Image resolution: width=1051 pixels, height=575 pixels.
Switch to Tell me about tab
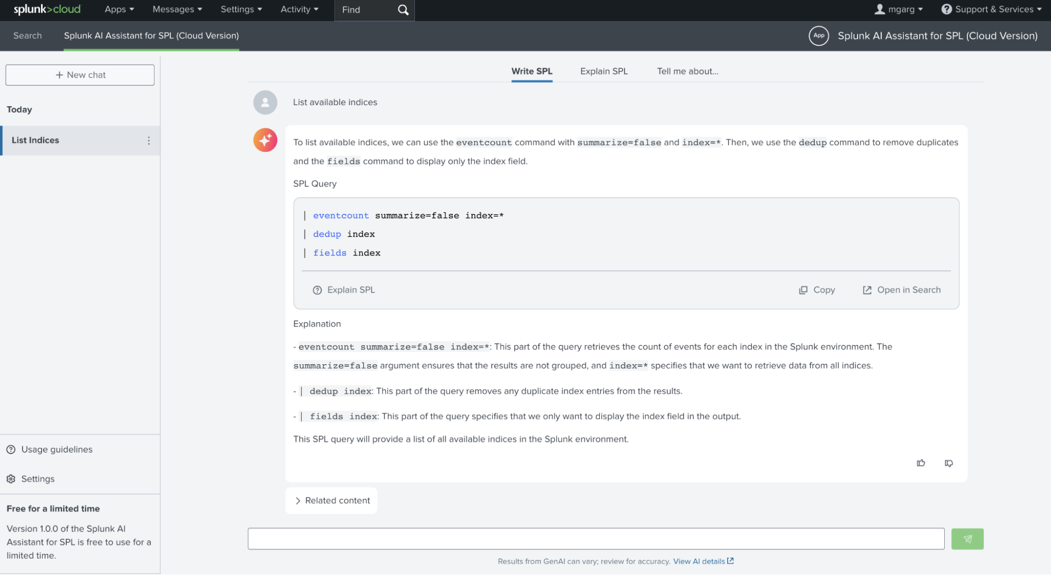(687, 71)
